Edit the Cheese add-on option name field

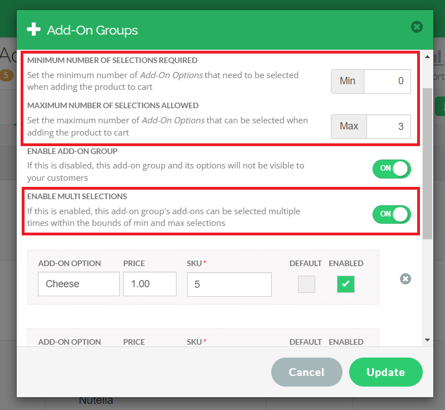pyautogui.click(x=79, y=284)
